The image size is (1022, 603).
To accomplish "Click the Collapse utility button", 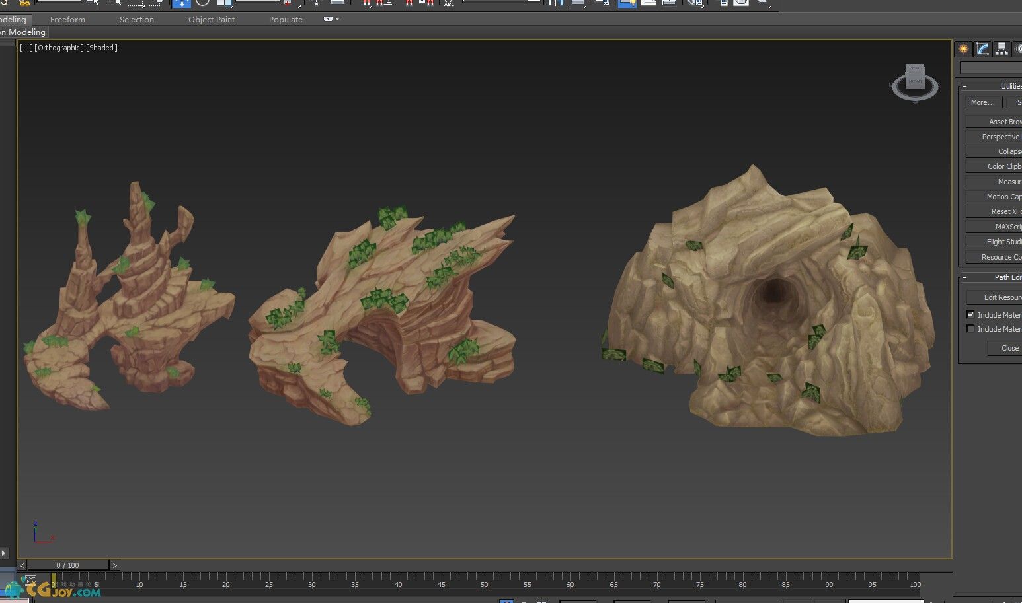I will coord(994,151).
